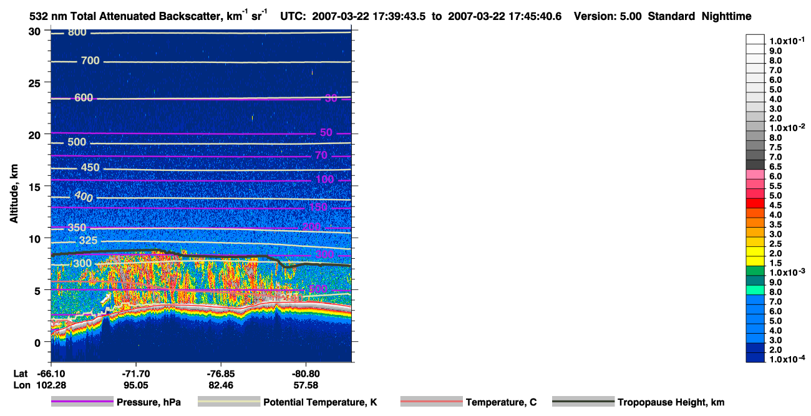The width and height of the screenshot is (811, 416).
Task: Click the start time '2007-03-22 17:39:43.5'
Action: pyautogui.click(x=368, y=16)
